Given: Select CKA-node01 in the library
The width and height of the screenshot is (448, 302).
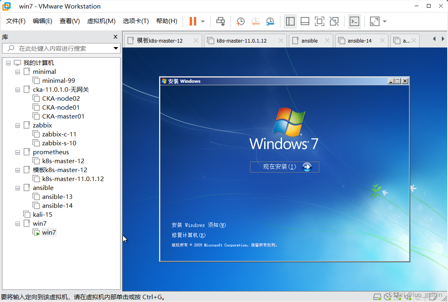Looking at the screenshot, I should [x=61, y=108].
